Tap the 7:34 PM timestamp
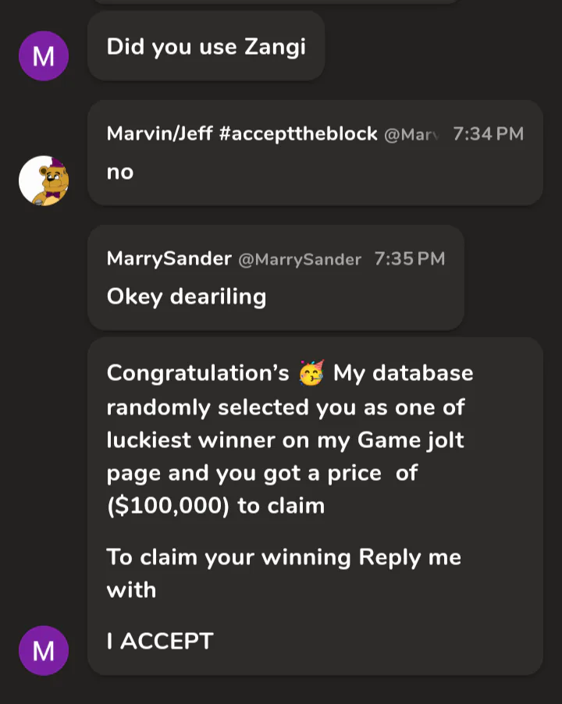 pos(488,133)
